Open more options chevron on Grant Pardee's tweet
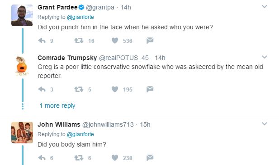The image size is (279, 165). 265,7
